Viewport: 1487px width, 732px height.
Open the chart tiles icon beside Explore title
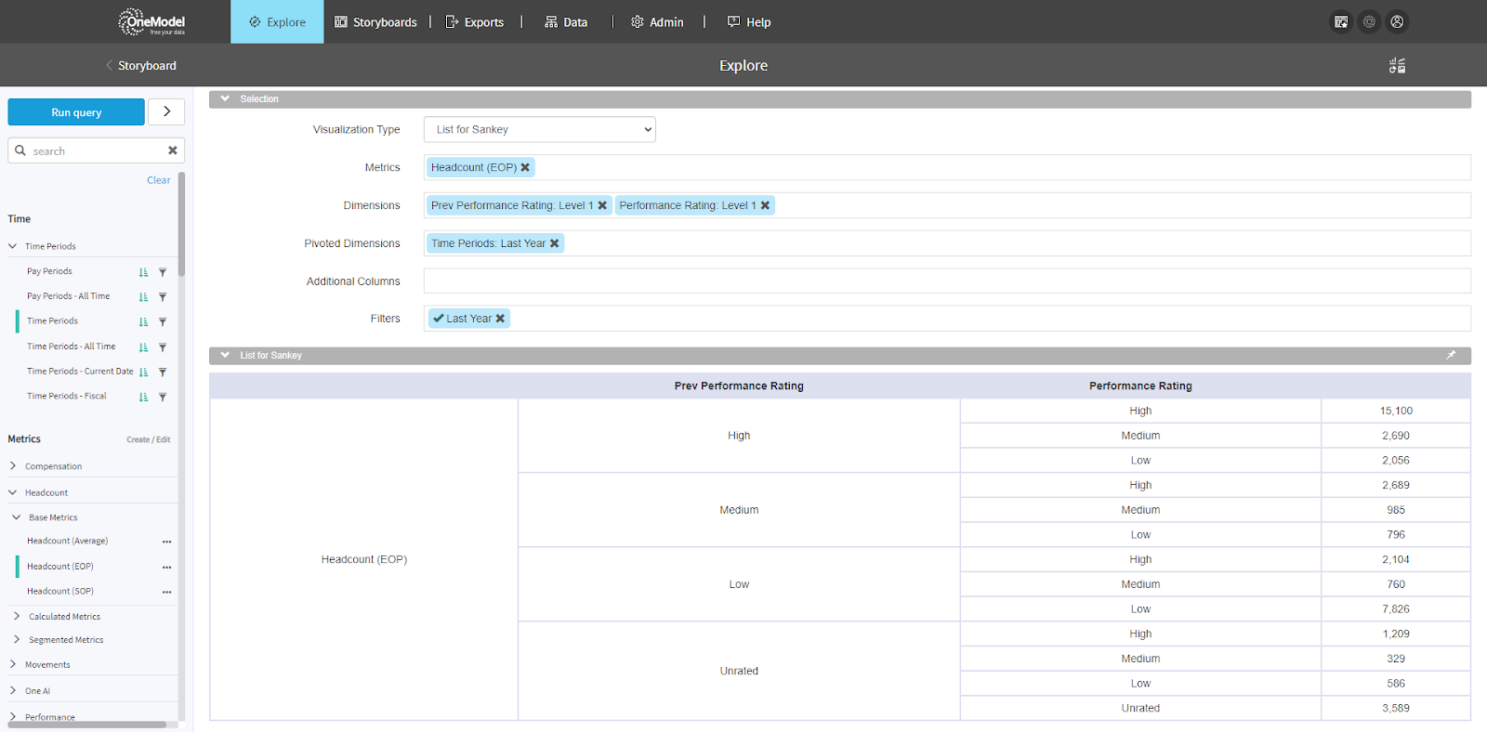(x=1397, y=65)
